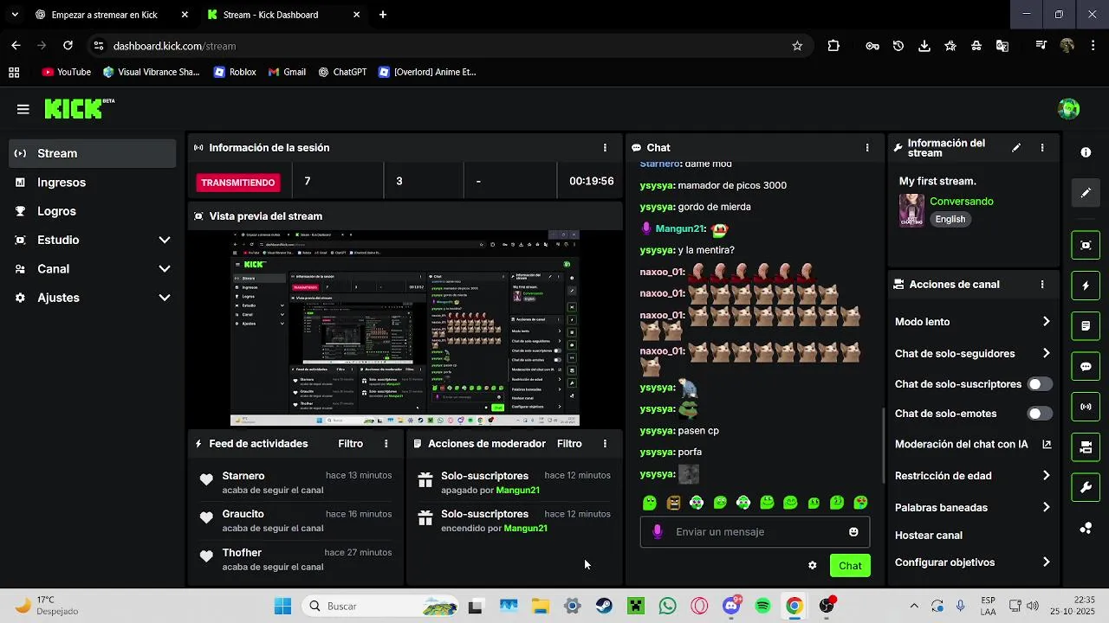
Task: Open YouTube bookmark in bookmarks bar
Action: (x=67, y=73)
